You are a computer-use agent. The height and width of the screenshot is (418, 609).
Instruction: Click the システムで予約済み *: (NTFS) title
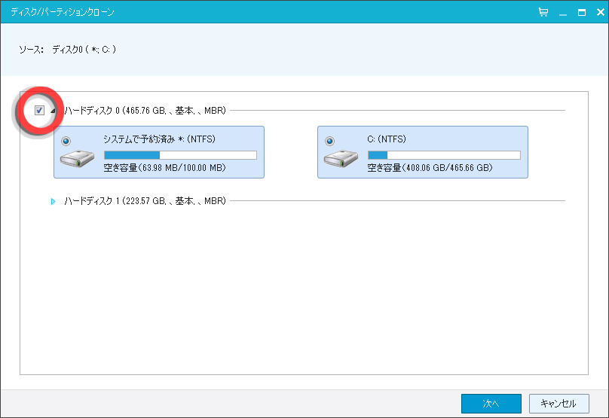[x=160, y=139]
